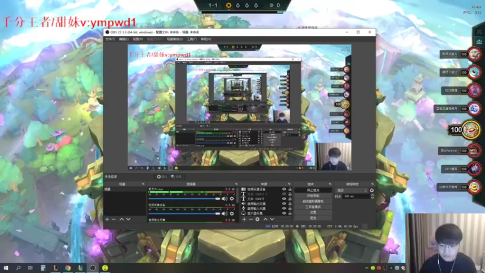Mute the 麦克风/Aux mixer channel
485x273 pixels.
pyautogui.click(x=224, y=199)
